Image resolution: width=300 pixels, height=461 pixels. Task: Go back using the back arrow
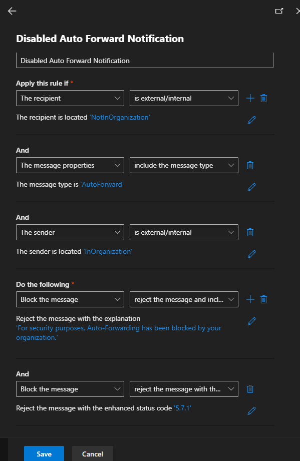(11, 11)
